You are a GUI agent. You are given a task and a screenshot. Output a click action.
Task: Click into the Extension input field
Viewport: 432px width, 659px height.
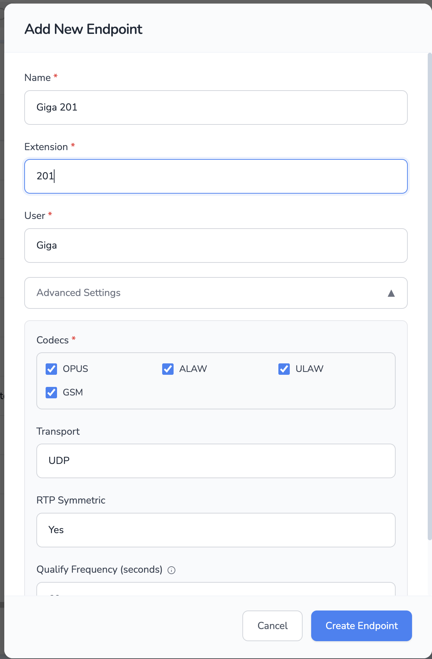216,176
